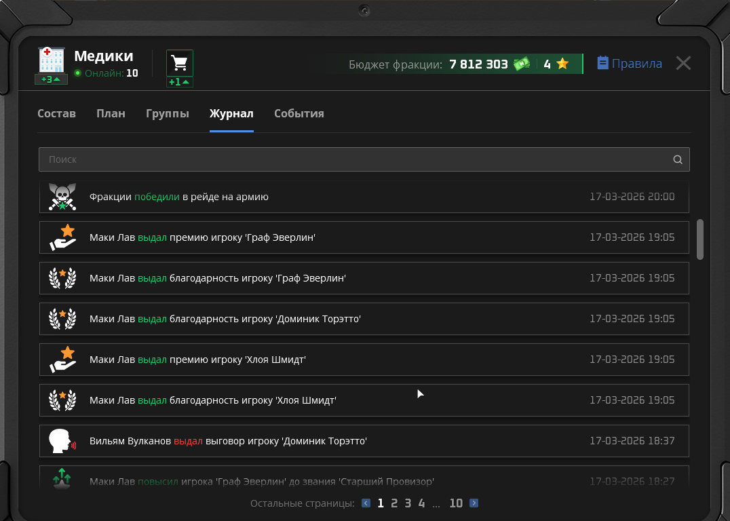Open the События tab
This screenshot has height=521, width=730.
pyautogui.click(x=299, y=113)
